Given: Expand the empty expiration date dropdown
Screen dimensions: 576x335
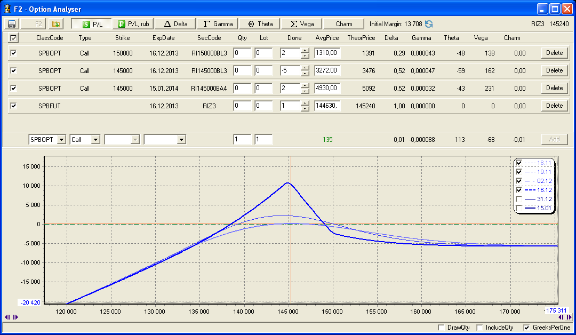Looking at the screenshot, I should tap(181, 139).
